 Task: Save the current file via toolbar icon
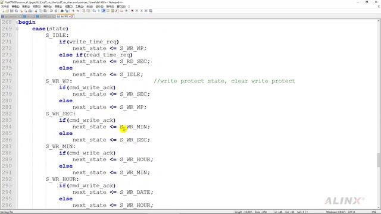[12, 11]
